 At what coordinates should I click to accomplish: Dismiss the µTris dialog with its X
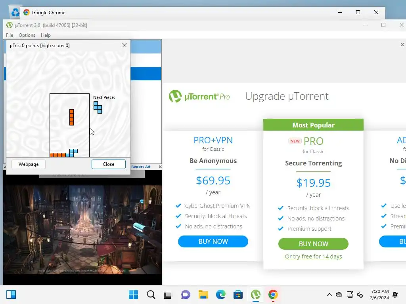point(124,45)
